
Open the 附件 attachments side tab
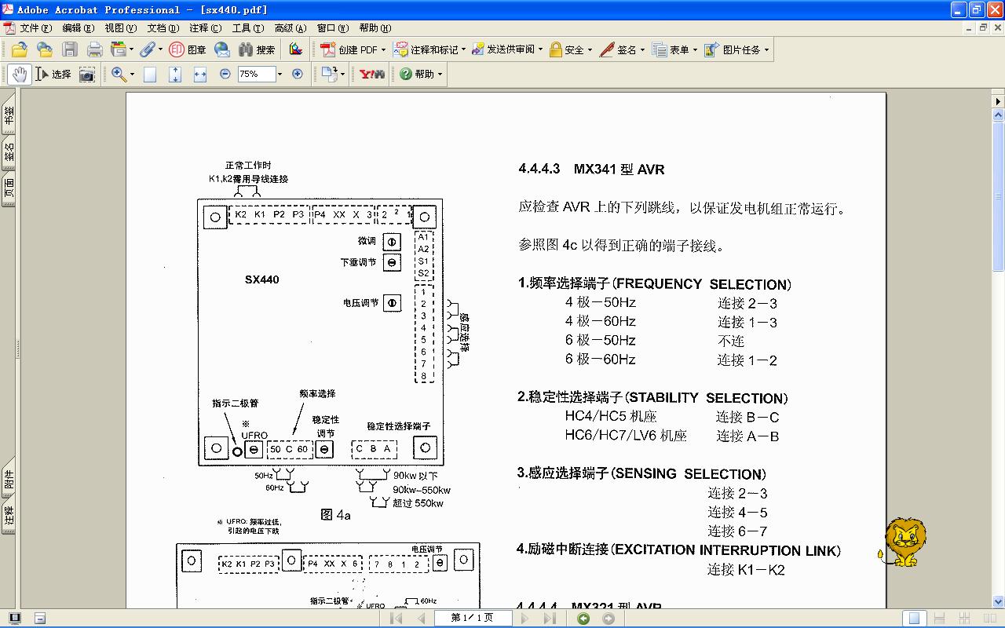point(9,479)
